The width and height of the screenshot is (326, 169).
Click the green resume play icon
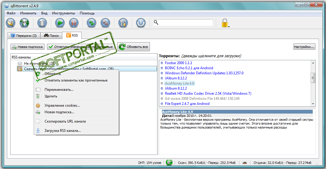point(60,23)
